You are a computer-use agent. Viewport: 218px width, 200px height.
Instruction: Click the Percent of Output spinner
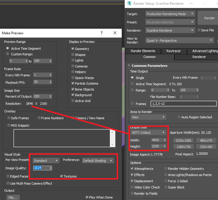[50, 96]
